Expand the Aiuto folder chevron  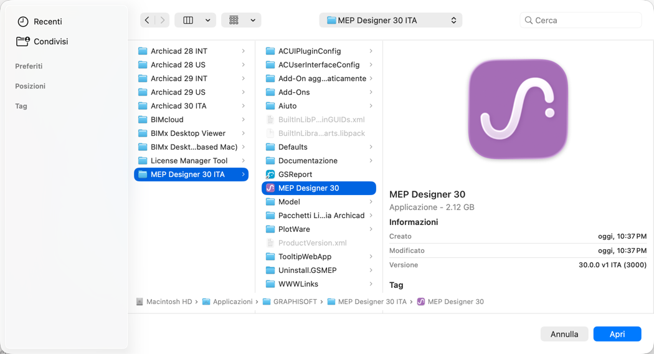[x=371, y=106]
